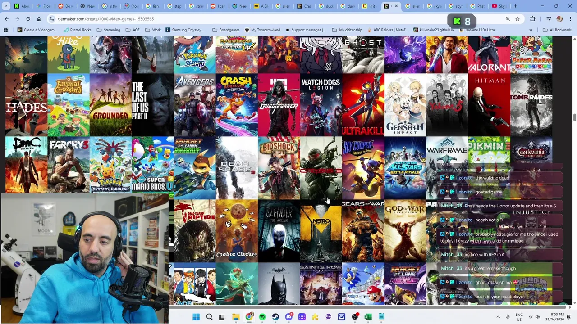View site information for tiermaker.com

coord(52,19)
